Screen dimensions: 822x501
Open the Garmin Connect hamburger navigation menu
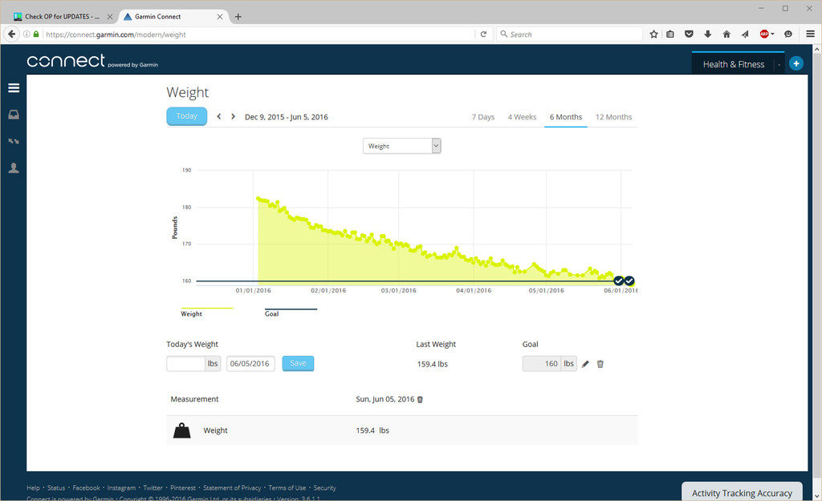(x=14, y=88)
